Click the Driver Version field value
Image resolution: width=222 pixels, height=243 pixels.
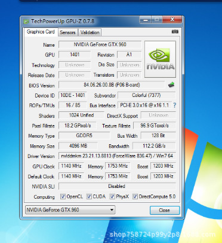[118, 156]
